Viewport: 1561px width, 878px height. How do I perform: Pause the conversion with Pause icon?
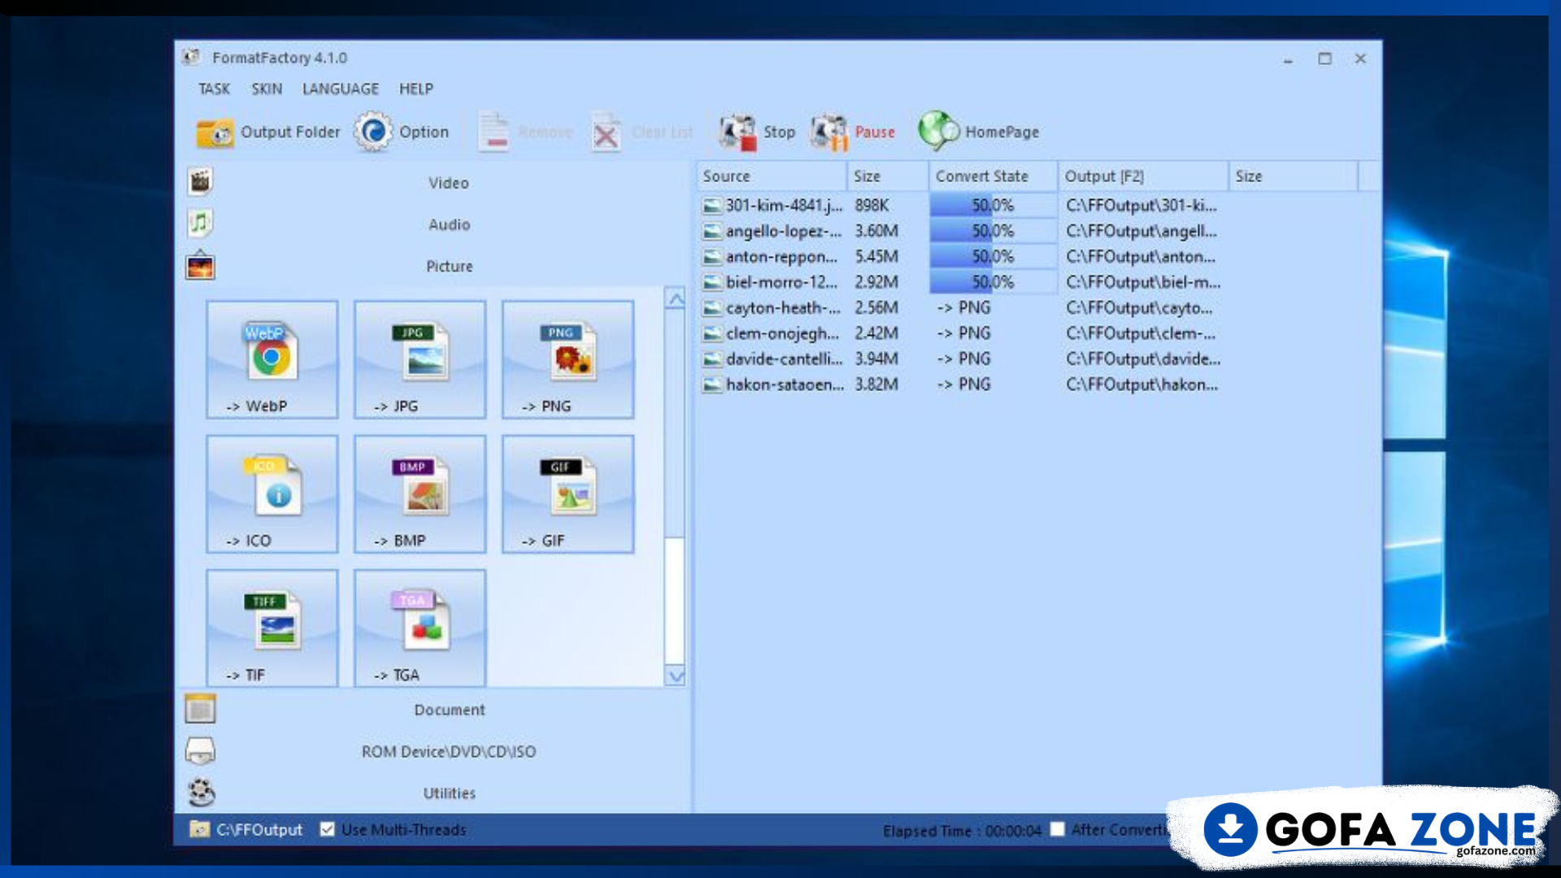tap(829, 132)
